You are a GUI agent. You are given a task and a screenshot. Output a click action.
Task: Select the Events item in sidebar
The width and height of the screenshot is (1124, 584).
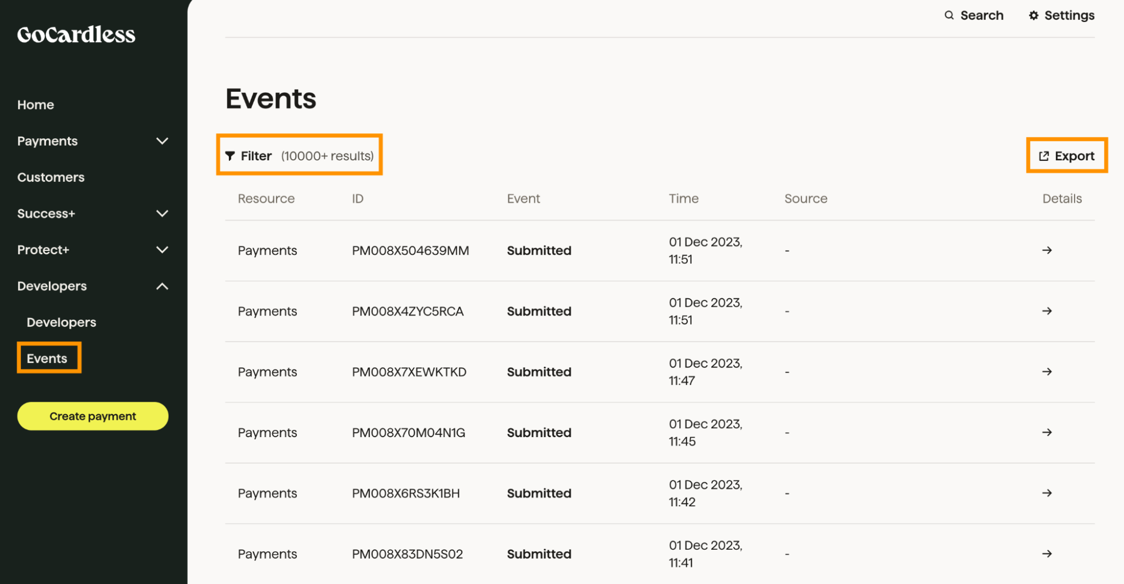coord(47,358)
